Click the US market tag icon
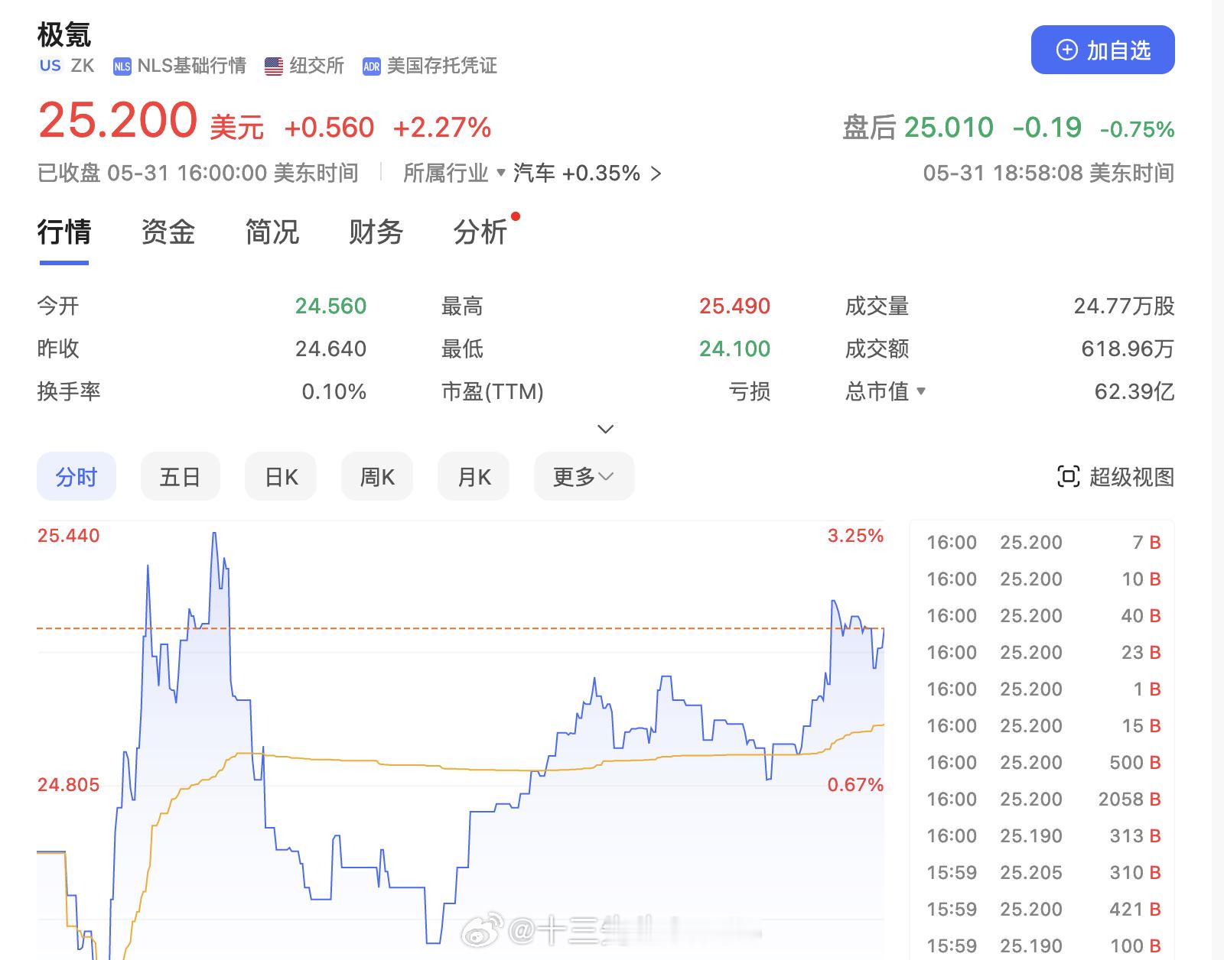This screenshot has height=960, width=1224. point(50,66)
